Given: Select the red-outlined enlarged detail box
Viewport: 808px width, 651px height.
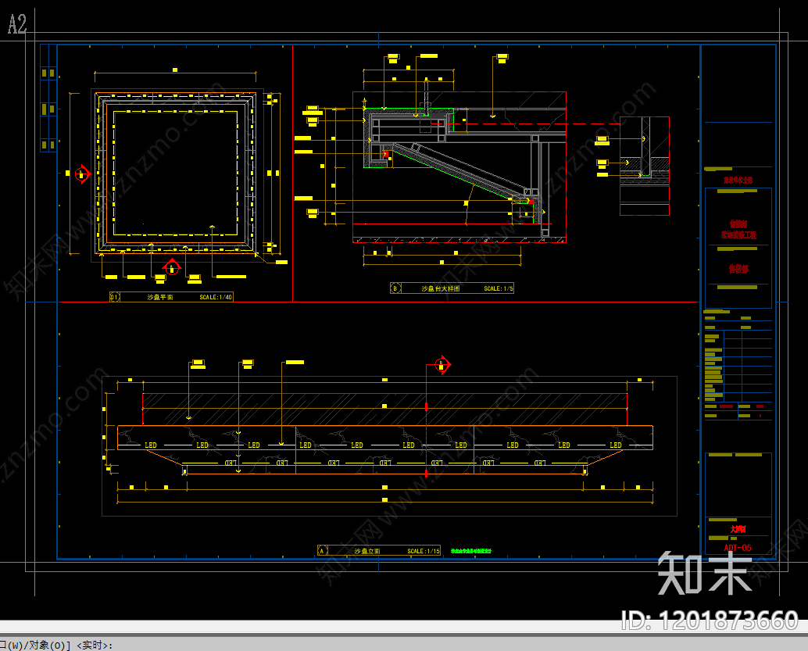Looking at the screenshot, I should (644, 166).
